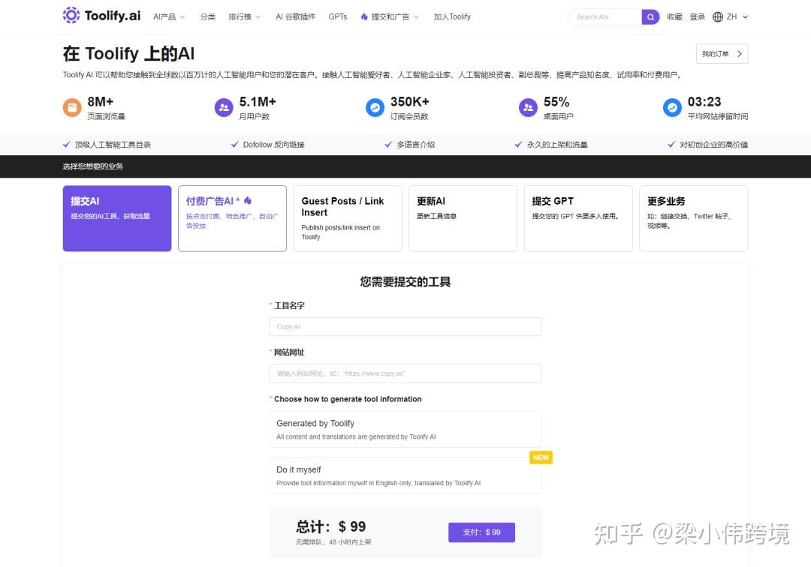Click the NEW badge on Do it myself

[541, 457]
